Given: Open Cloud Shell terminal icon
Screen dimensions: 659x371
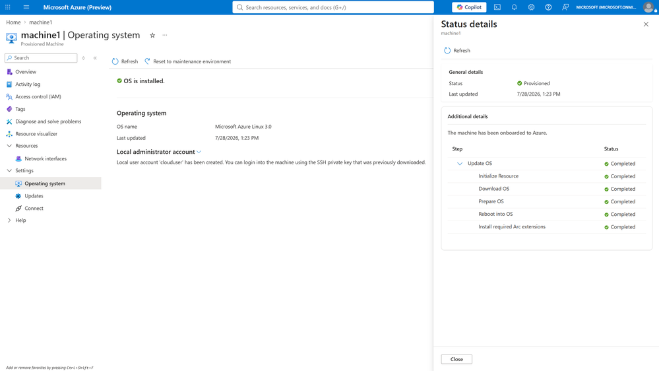Looking at the screenshot, I should click(x=497, y=7).
